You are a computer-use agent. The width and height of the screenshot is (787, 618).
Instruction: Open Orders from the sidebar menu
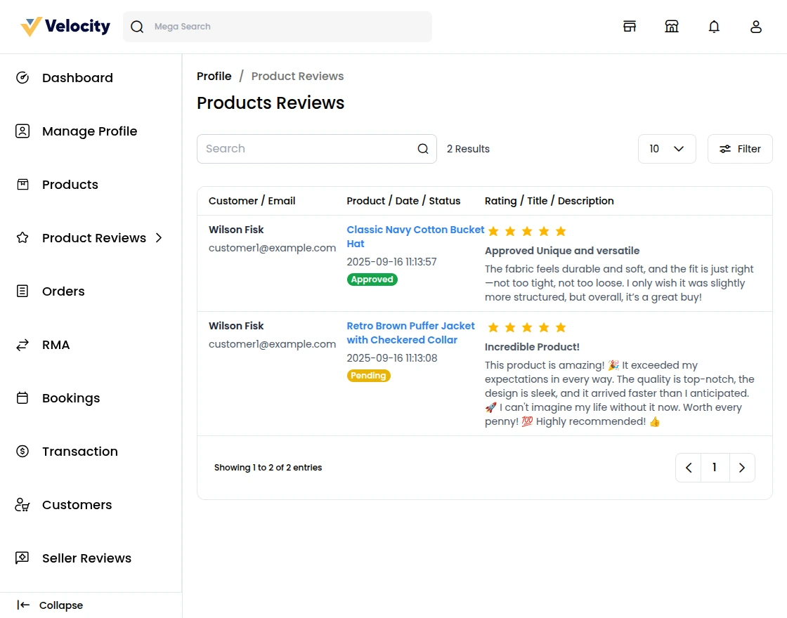click(x=63, y=291)
